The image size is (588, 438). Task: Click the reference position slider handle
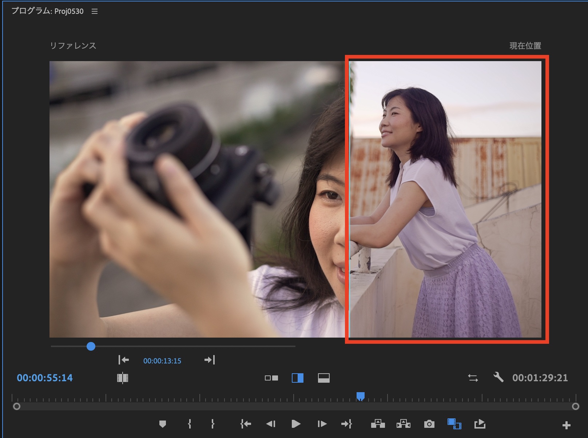tap(91, 346)
